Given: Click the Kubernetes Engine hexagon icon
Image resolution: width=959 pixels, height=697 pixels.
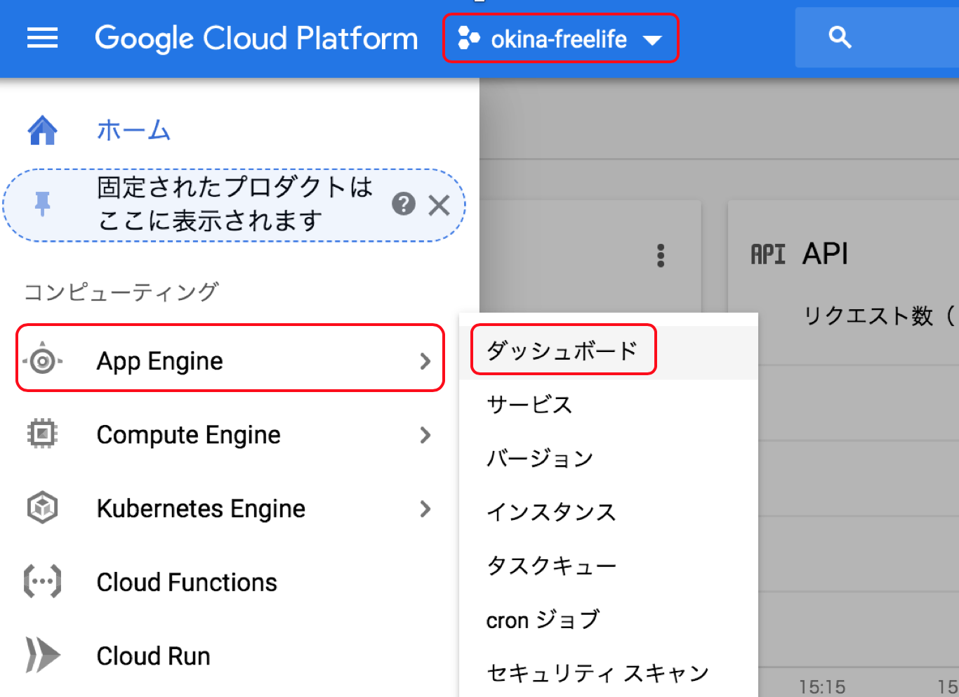Looking at the screenshot, I should point(42,507).
